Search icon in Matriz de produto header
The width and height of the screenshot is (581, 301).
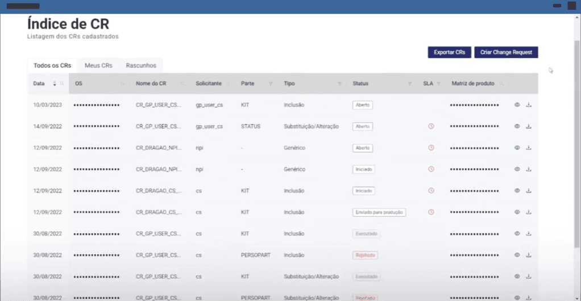[x=501, y=83]
